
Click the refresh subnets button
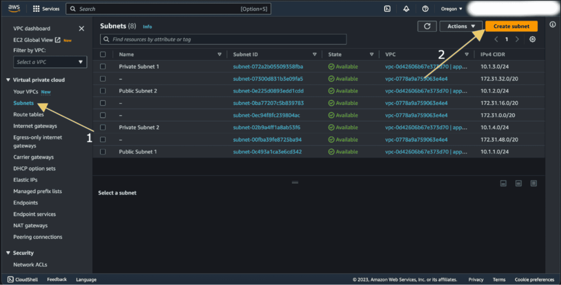tap(427, 26)
